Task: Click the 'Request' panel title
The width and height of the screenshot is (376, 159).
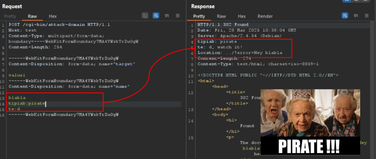Action: [12, 7]
